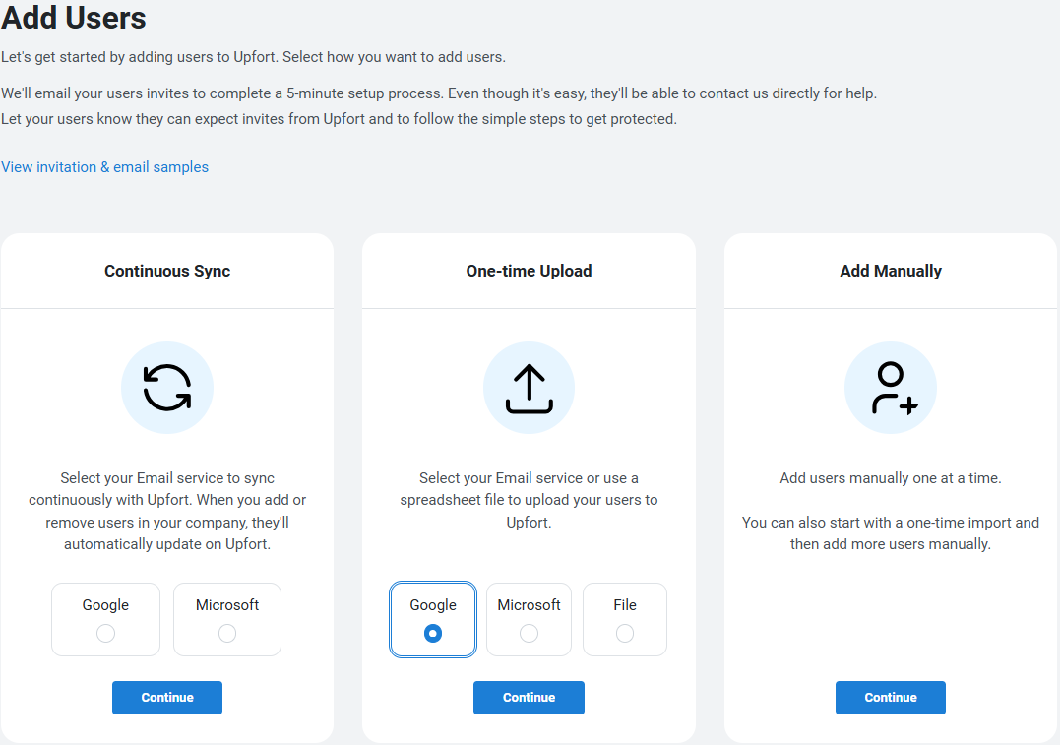Open View invitation & email samples link
This screenshot has height=745, width=1060.
coord(104,167)
